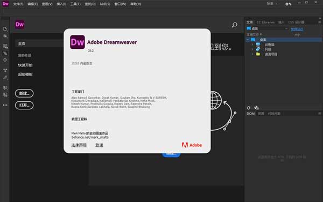Viewport: 323px width, 202px height.
Task: Click the Adobe logo in the About dialog
Action: (x=192, y=145)
